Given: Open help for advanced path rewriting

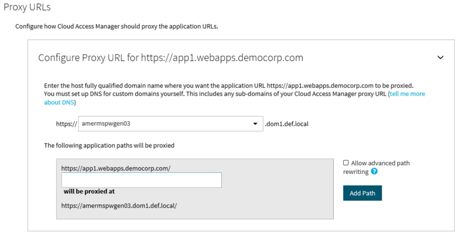Looking at the screenshot, I should (374, 172).
